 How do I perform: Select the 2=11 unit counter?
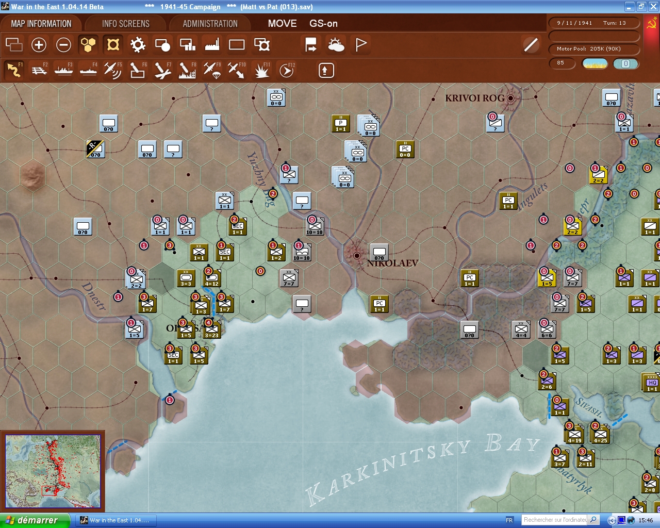click(x=586, y=458)
